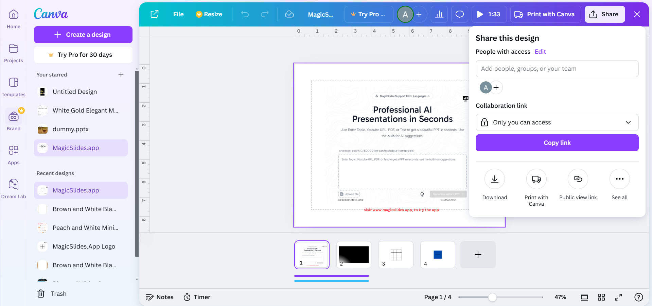Open the Templates section
This screenshot has width=652, height=306.
coord(14,87)
